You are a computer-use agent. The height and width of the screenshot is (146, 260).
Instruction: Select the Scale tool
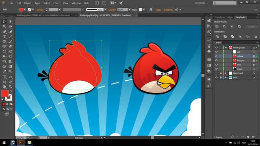[11, 52]
